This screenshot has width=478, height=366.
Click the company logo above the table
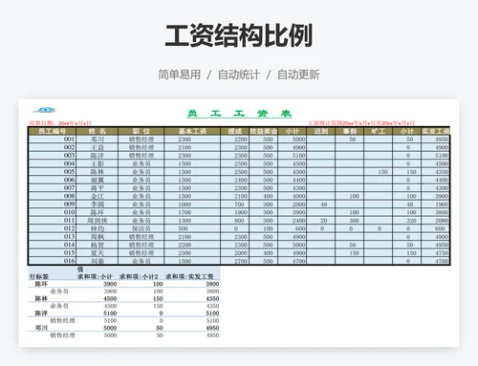[44, 110]
